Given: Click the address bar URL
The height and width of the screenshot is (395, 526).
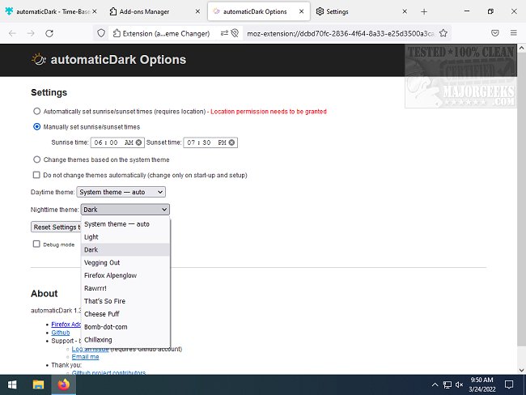Looking at the screenshot, I should pyautogui.click(x=340, y=33).
